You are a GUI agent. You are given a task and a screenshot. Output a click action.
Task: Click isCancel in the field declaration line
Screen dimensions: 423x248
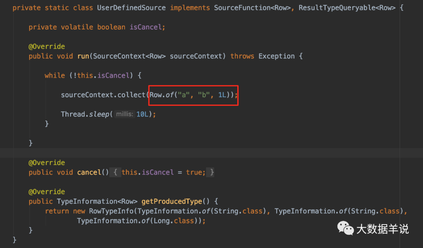[146, 27]
